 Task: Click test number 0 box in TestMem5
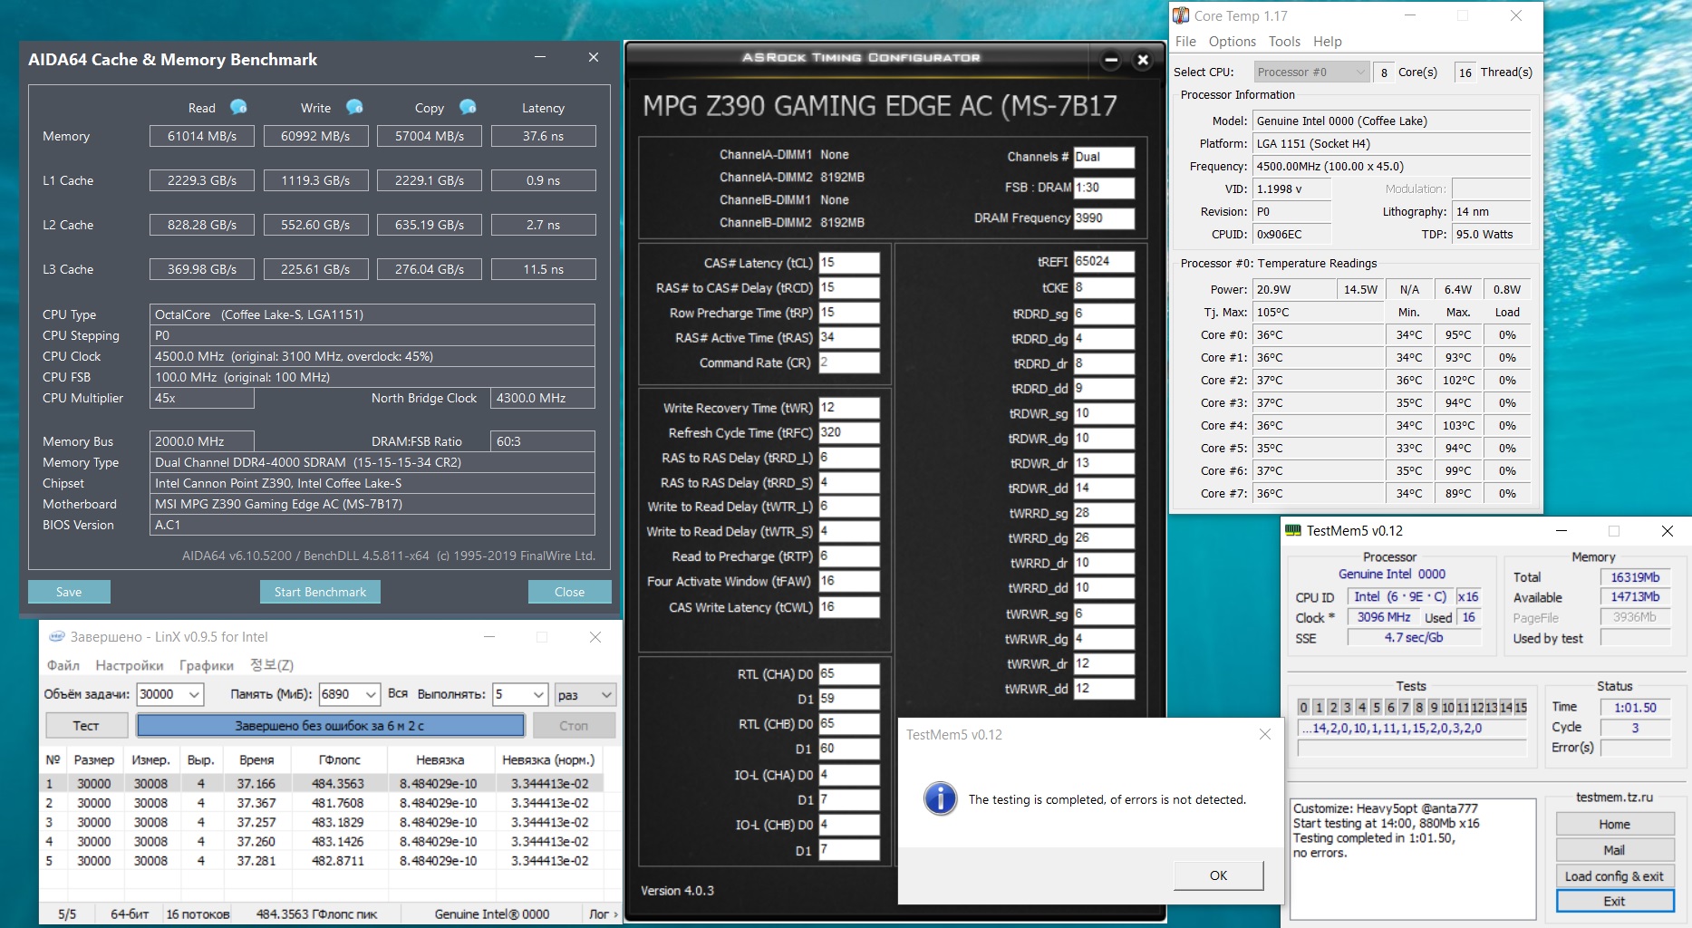(1303, 707)
